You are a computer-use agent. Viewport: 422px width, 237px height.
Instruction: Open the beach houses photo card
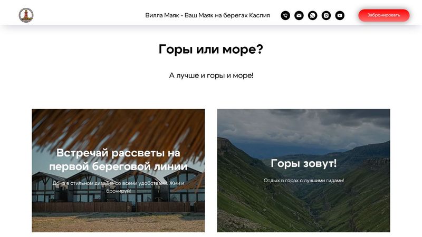[118, 171]
